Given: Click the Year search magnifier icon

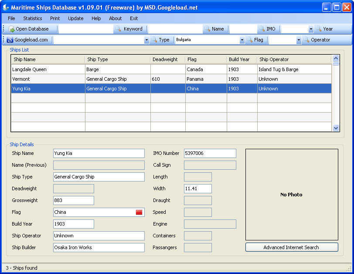Looking at the screenshot, I should 319,29.
